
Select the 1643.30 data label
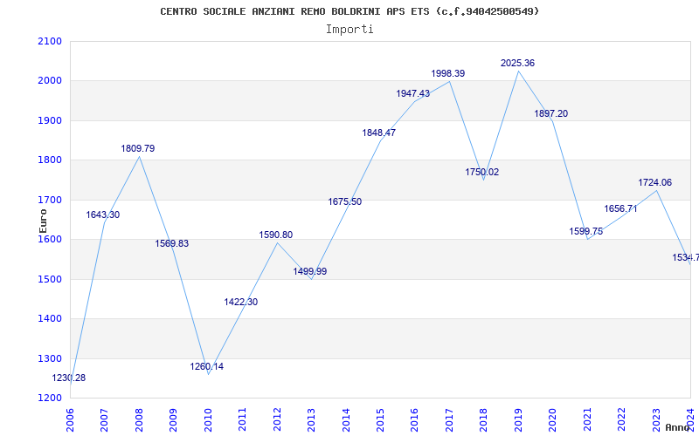[103, 215]
